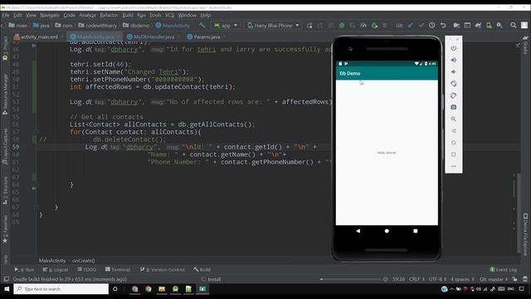Click the emulator toolbar Back triangle icon
The height and width of the screenshot is (299, 531).
point(454,131)
